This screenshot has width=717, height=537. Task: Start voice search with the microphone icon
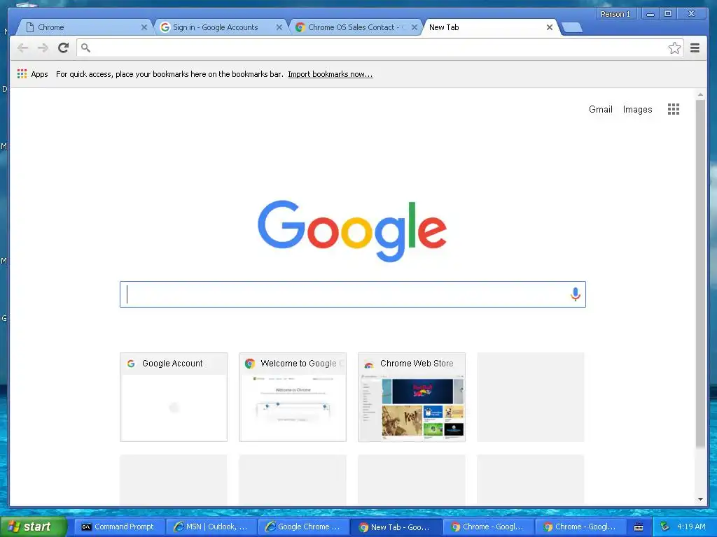(576, 294)
